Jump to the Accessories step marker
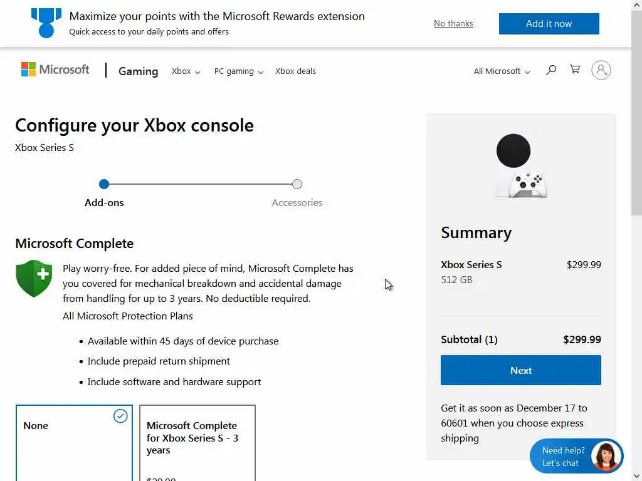Screen dimensions: 642x481 coord(297,184)
